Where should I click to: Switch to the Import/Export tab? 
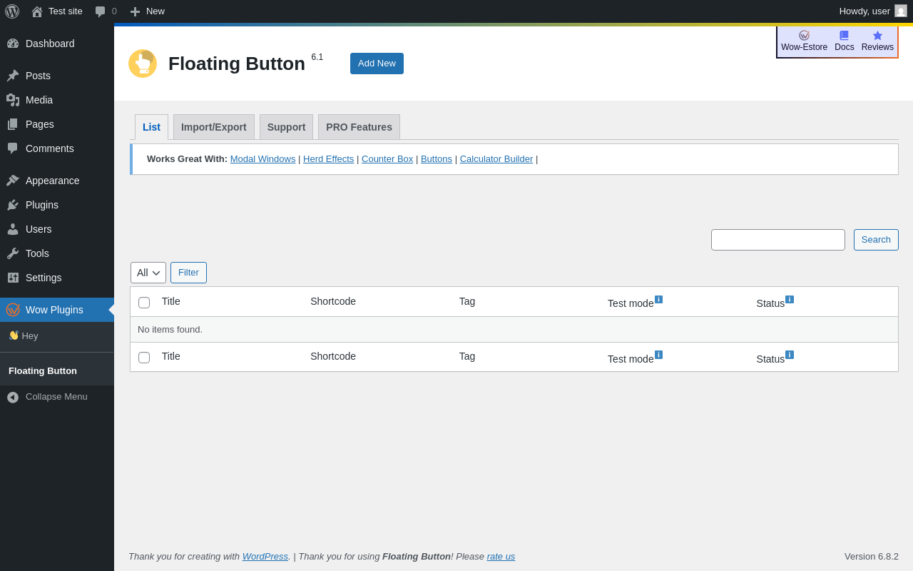pos(214,127)
